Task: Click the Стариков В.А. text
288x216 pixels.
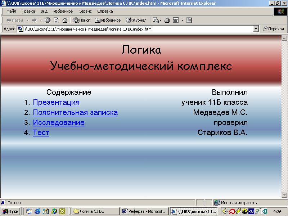Action: 222,132
